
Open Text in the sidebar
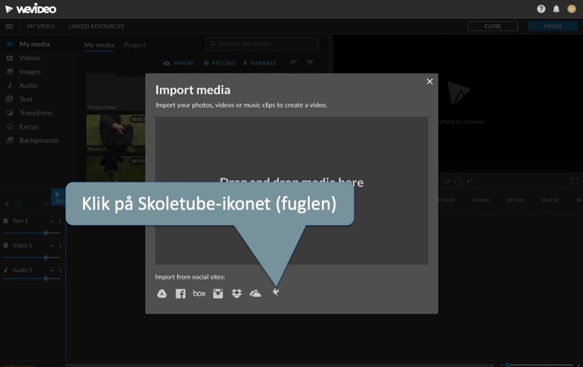(26, 99)
